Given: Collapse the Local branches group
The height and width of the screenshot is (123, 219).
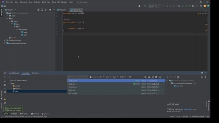Looking at the screenshot, I should (x=9, y=83).
